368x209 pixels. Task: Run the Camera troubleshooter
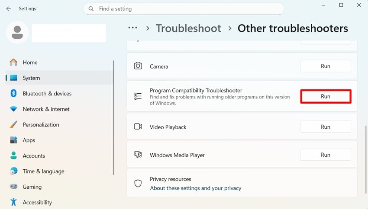pos(326,66)
